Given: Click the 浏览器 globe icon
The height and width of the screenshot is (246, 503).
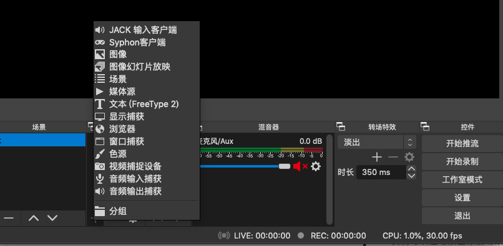Looking at the screenshot, I should point(100,129).
